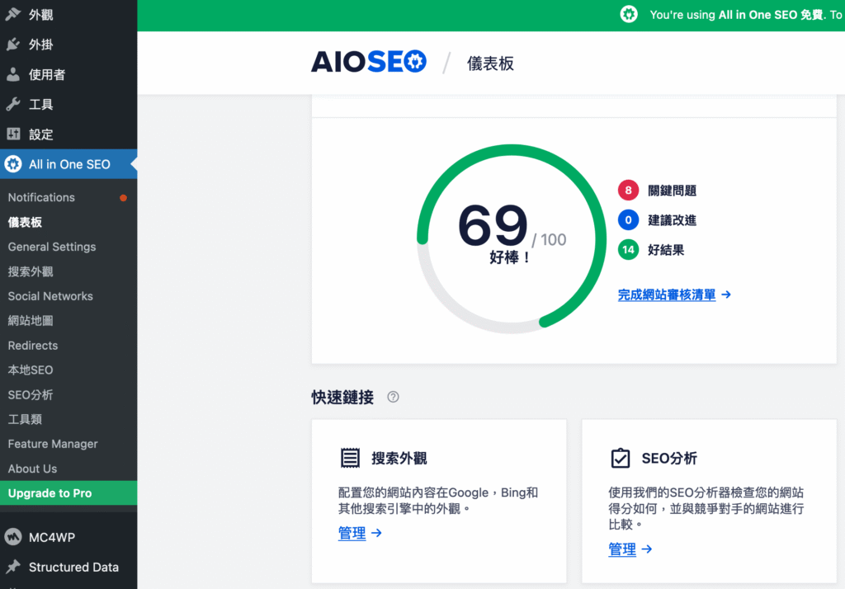Viewport: 845px width, 589px height.
Task: Select 儀表板 submenu item
Action: point(68,222)
